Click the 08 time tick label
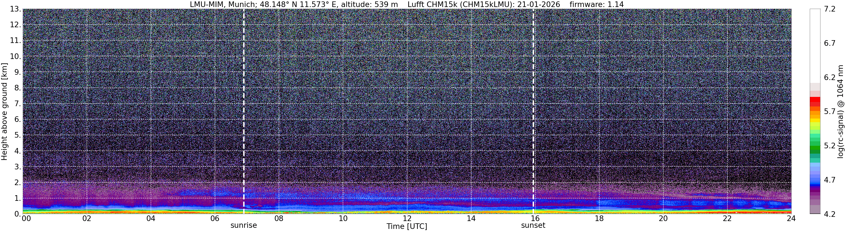The width and height of the screenshot is (846, 232). point(279,219)
